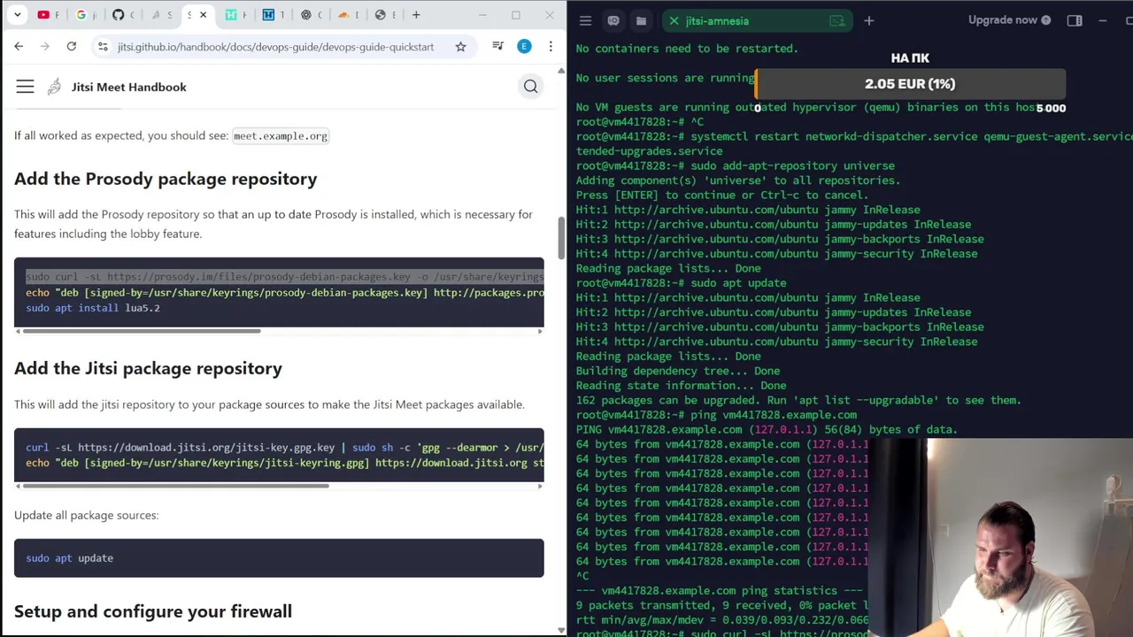Click the Upgrade now button
Viewport: 1133px width, 637px height.
[x=1009, y=19]
